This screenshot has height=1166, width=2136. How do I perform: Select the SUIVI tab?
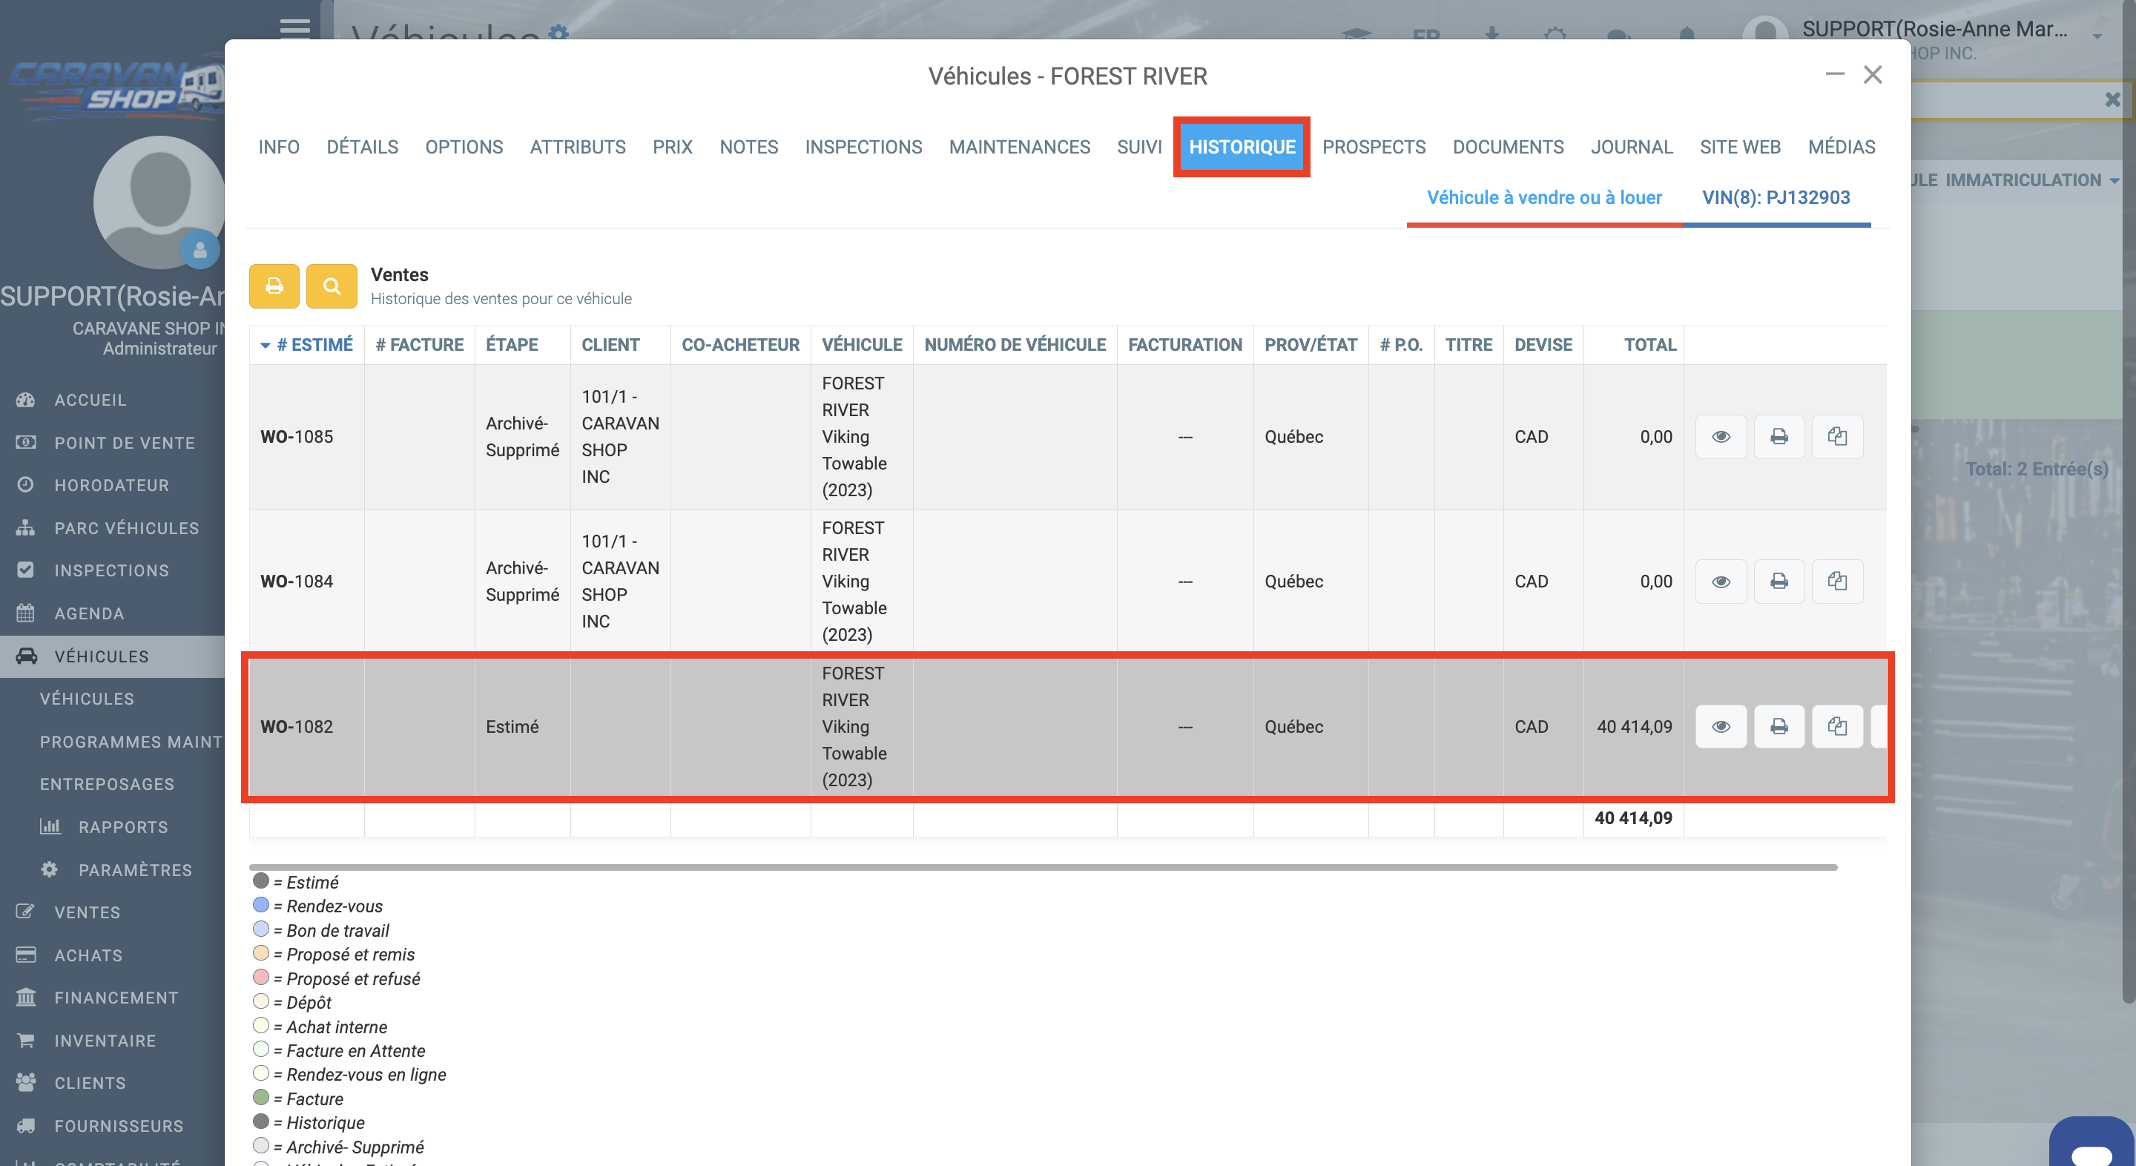pyautogui.click(x=1139, y=147)
